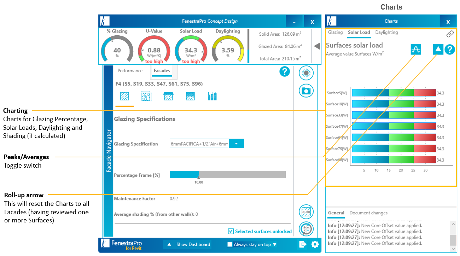
Task: Click the auto glazing icon
Action: pos(306,212)
